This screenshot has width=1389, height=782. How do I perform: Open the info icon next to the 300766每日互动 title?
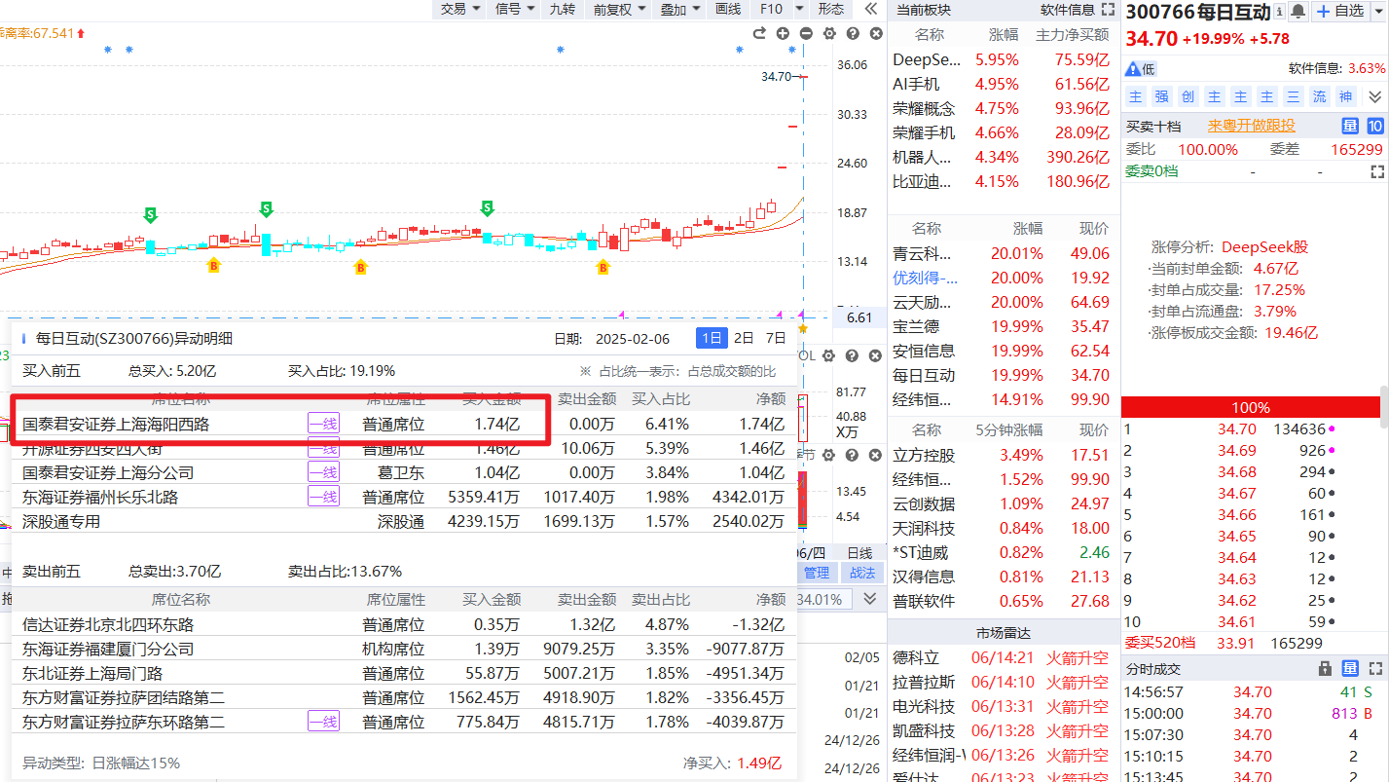click(1279, 12)
